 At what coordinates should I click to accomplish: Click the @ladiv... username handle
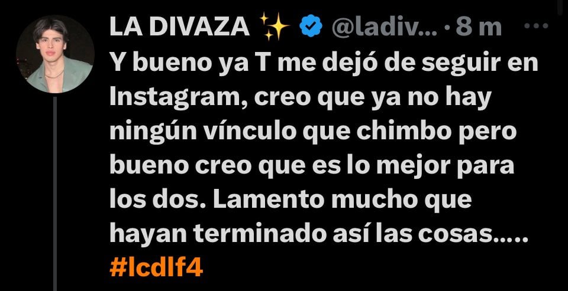point(385,27)
